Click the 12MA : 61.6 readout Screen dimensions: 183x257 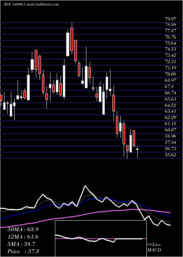tap(23, 237)
